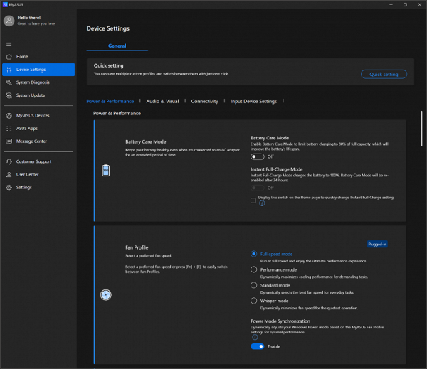Open the User Center page
Image resolution: width=427 pixels, height=369 pixels.
(x=27, y=174)
